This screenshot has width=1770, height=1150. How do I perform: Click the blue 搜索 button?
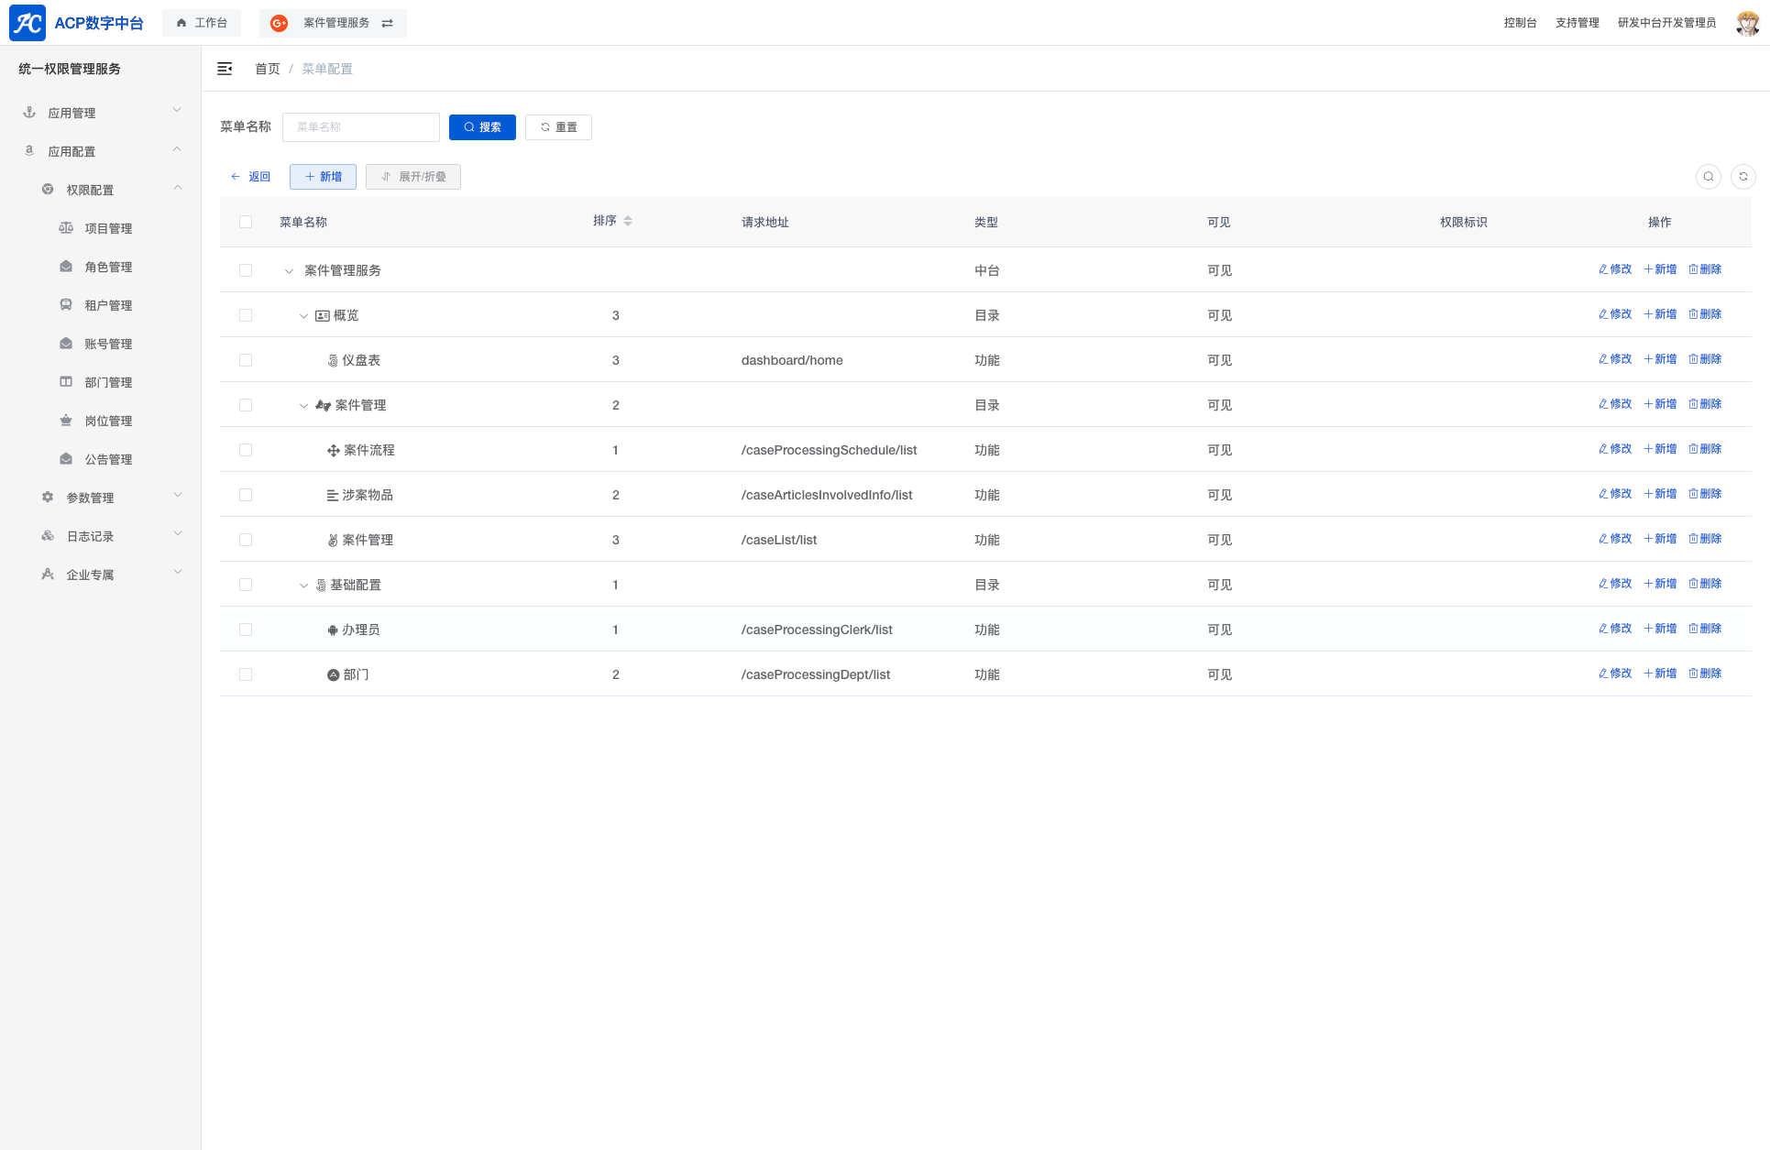(x=482, y=127)
